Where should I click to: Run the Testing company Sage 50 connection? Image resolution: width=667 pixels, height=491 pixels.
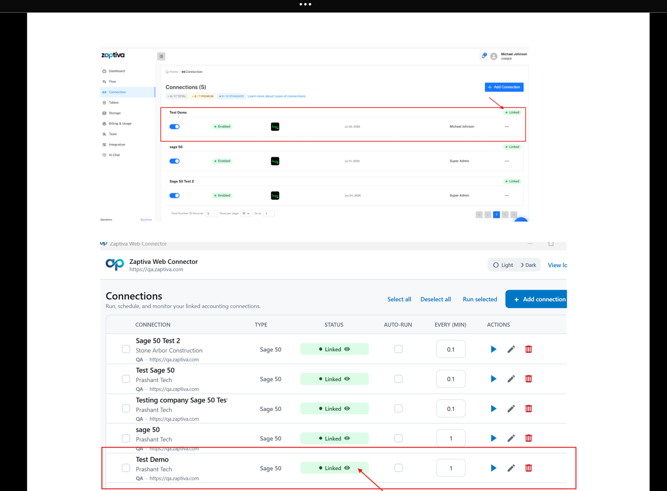(494, 408)
